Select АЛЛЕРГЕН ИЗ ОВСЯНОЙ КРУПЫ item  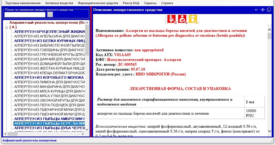(x=50, y=100)
